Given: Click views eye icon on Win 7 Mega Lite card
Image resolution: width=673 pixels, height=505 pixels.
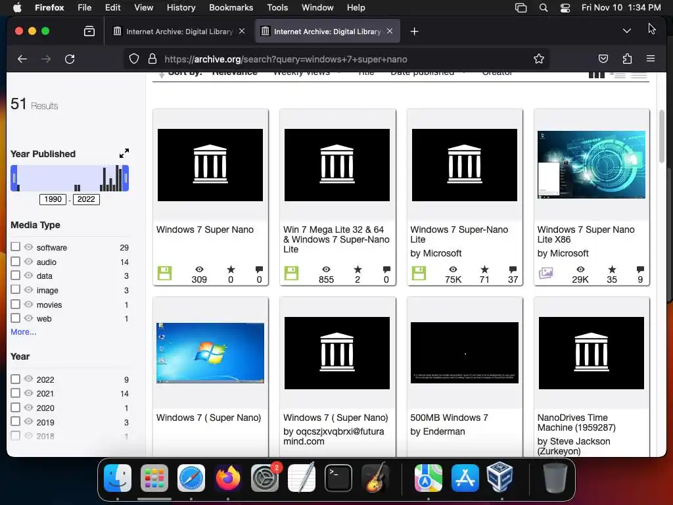Looking at the screenshot, I should [326, 269].
